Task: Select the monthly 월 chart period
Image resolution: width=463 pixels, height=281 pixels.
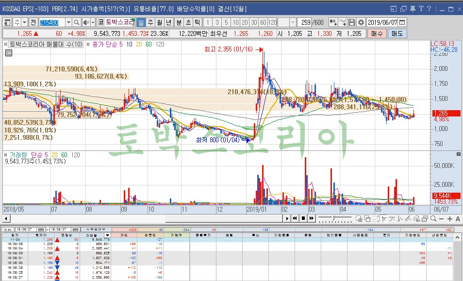Action: pyautogui.click(x=160, y=22)
